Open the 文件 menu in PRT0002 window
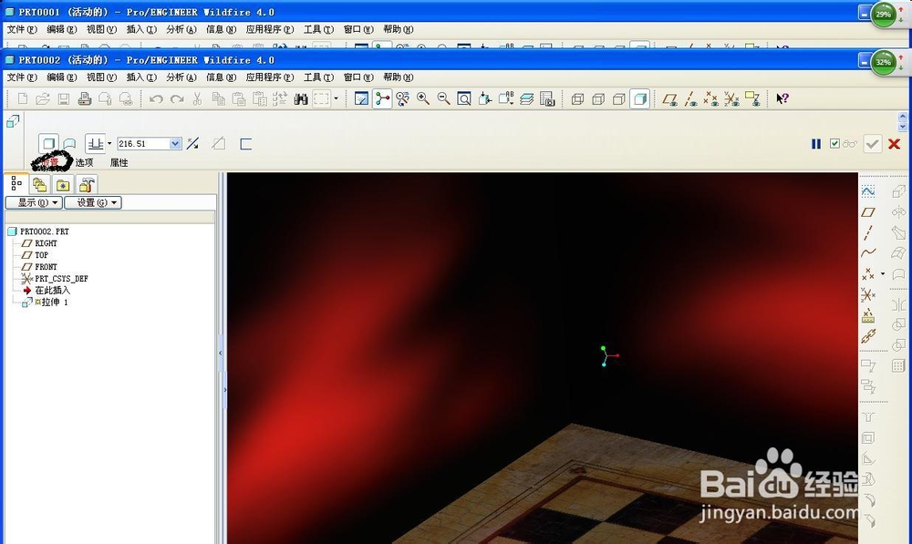This screenshot has width=912, height=544. (22, 77)
